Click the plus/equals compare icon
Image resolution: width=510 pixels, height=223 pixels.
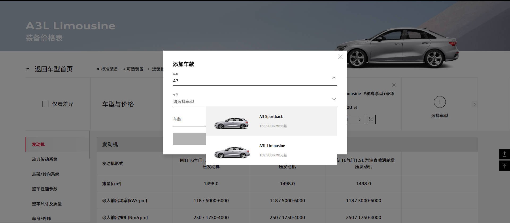click(371, 119)
